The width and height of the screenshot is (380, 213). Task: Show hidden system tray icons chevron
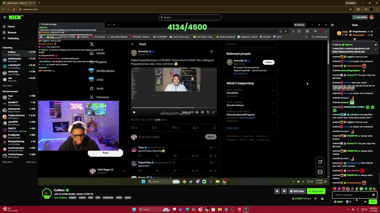(x=348, y=209)
